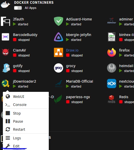The height and width of the screenshot is (150, 134).
Task: Click the BarcodeBuddy icon
Action: pos(5,37)
